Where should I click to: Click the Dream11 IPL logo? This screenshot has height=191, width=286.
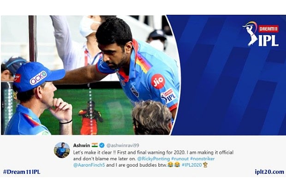pyautogui.click(x=261, y=34)
